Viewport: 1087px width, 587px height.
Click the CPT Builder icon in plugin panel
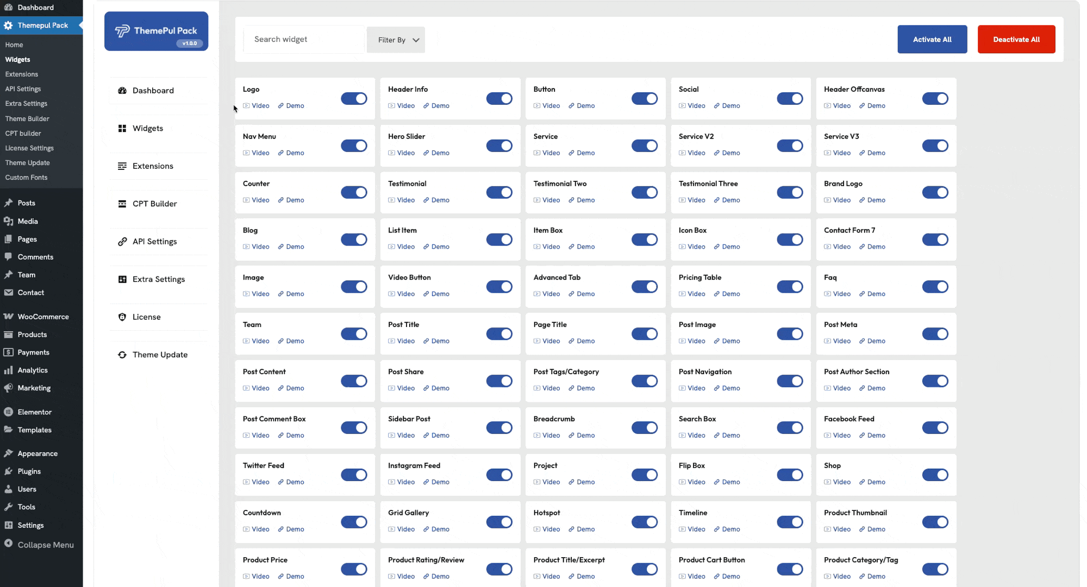(122, 204)
